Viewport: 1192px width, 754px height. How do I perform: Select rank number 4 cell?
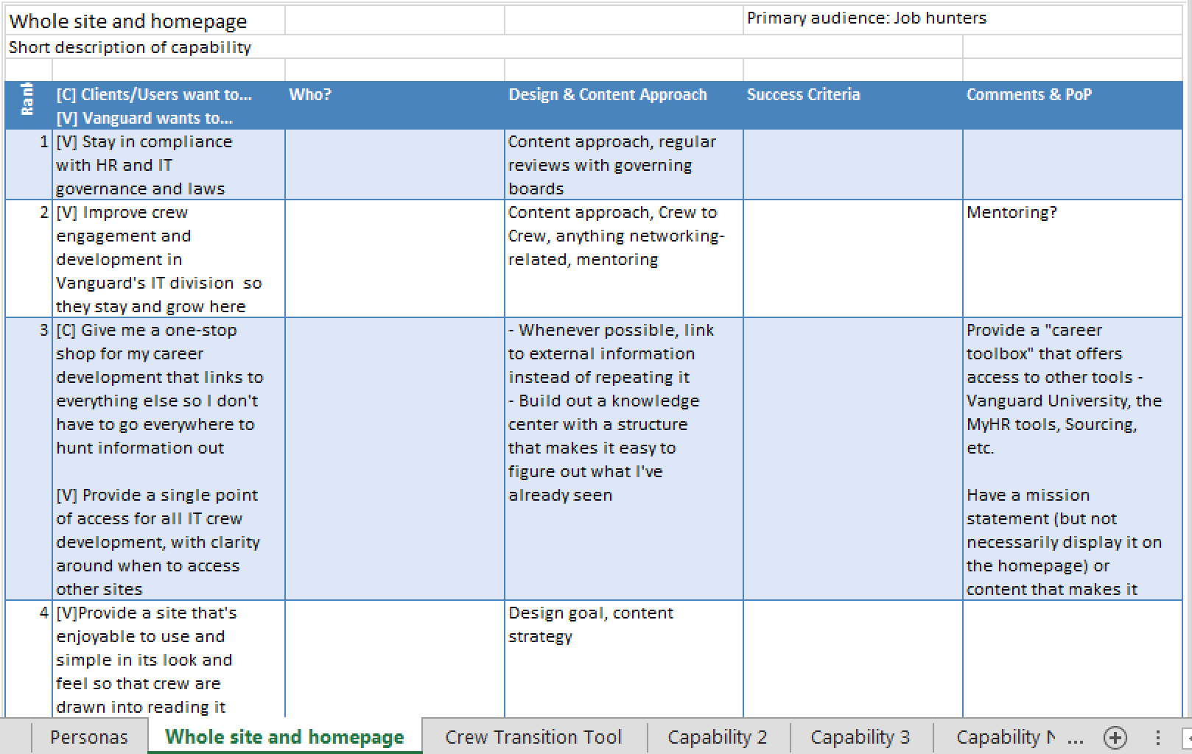(29, 660)
